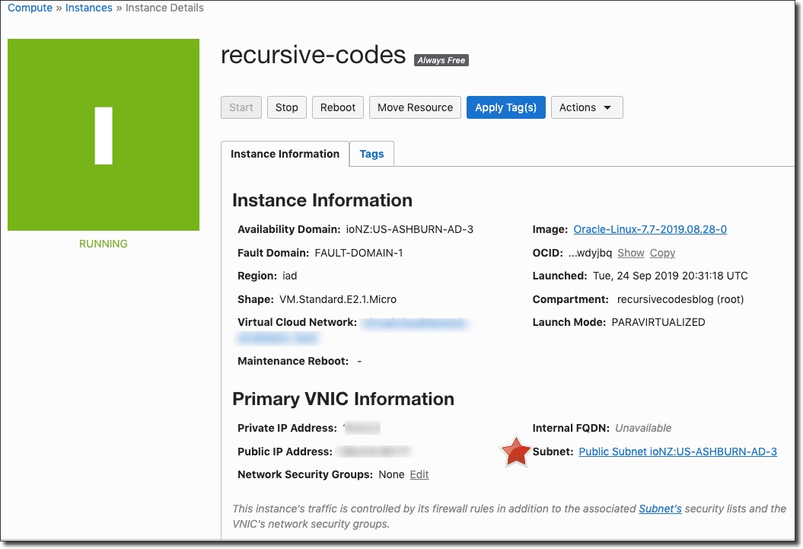Open Public Subnet ioNZ:US-ASHBURN-AD-3 link

pos(677,452)
